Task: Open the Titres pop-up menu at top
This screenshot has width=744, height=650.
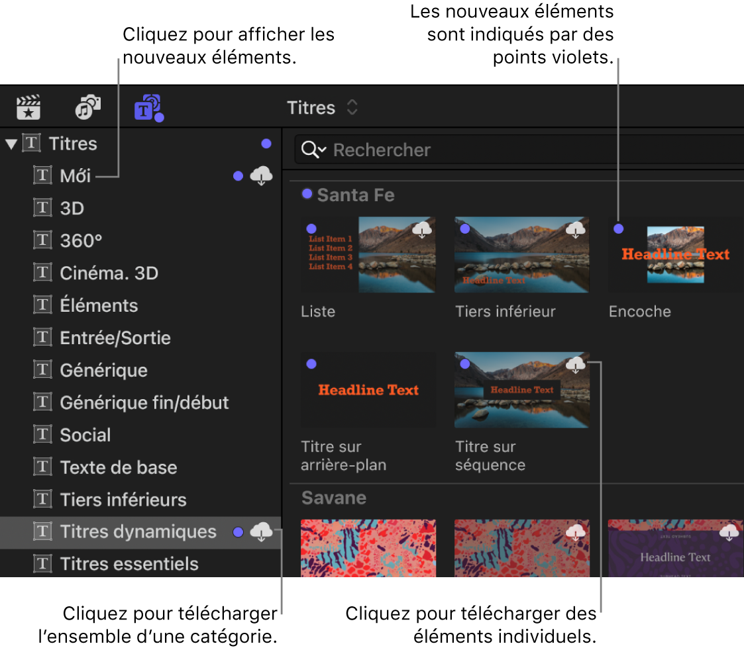Action: coord(322,108)
